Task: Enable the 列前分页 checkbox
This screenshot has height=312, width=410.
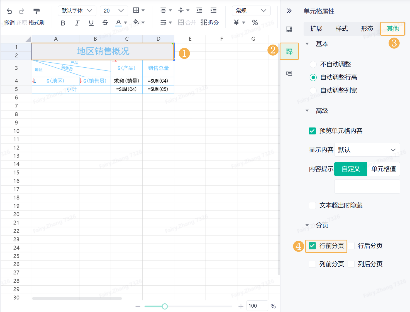Action: 312,264
